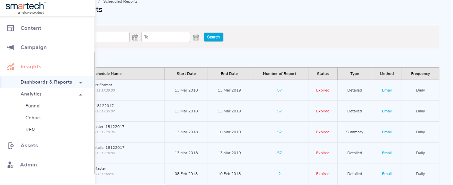Viewport: 453px width, 185px height.
Task: Click the Campaign megaphone icon
Action: point(11,47)
